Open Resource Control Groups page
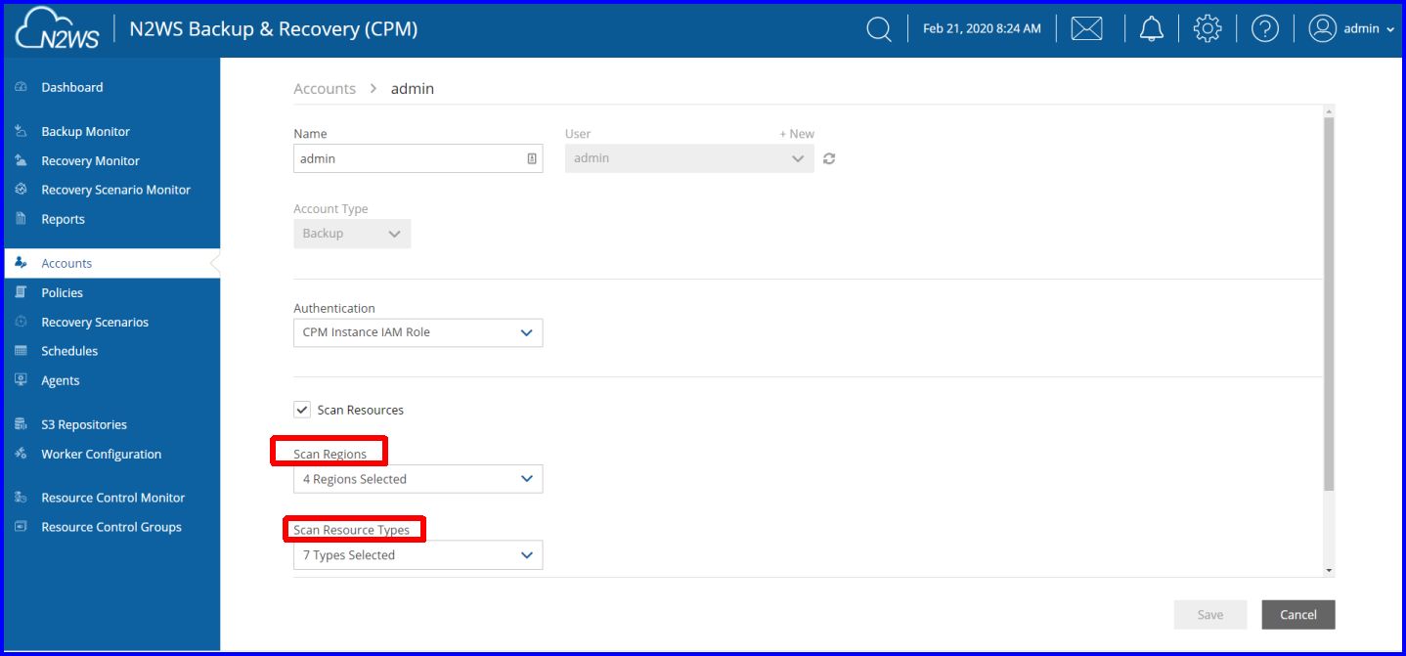 [111, 527]
